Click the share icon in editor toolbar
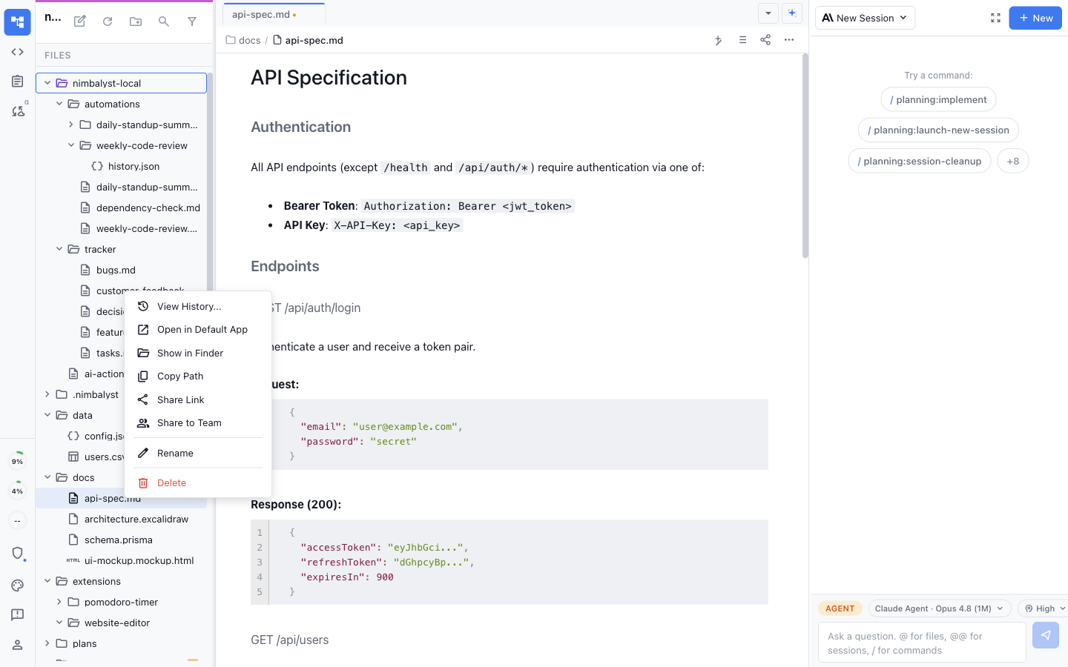The width and height of the screenshot is (1068, 667). (x=765, y=40)
